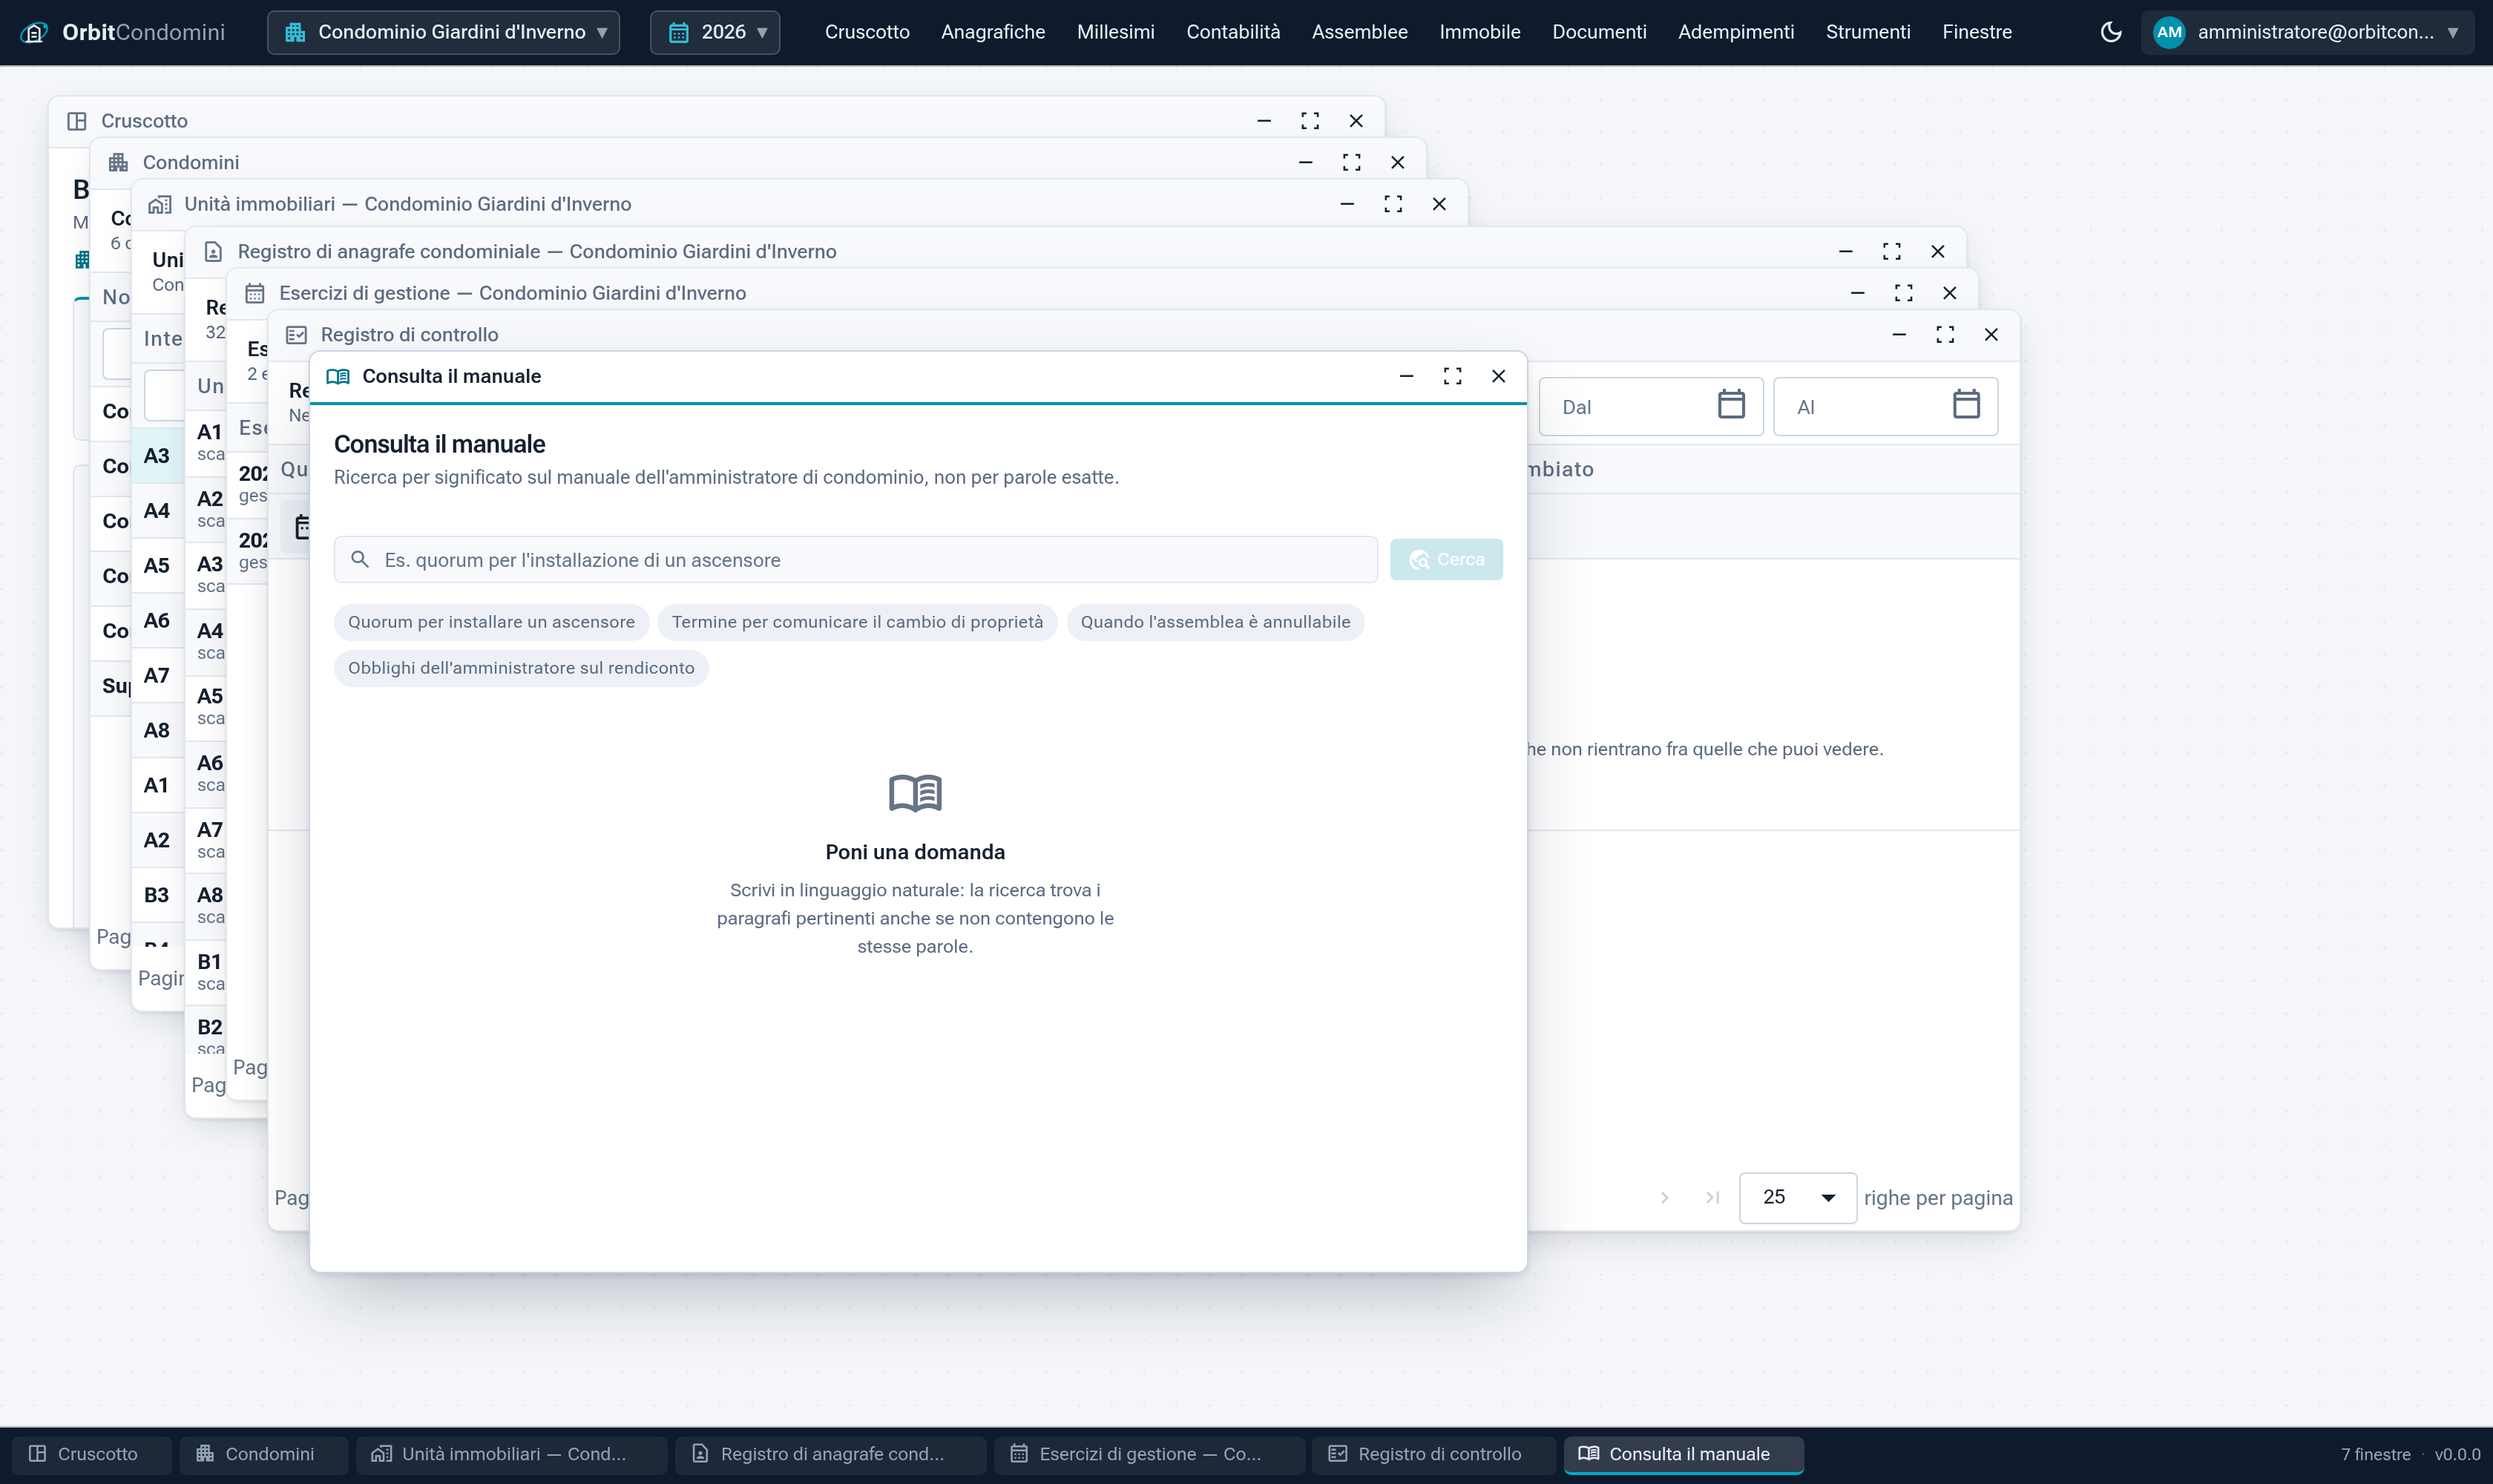The height and width of the screenshot is (1484, 2493).
Task: Select 'Quorum per installare un ascensore' suggestion
Action: (x=491, y=622)
